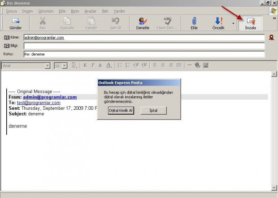Image resolution: width=278 pixels, height=198 pixels.
Task: Click the paragraph style icon
Action: coord(74,65)
